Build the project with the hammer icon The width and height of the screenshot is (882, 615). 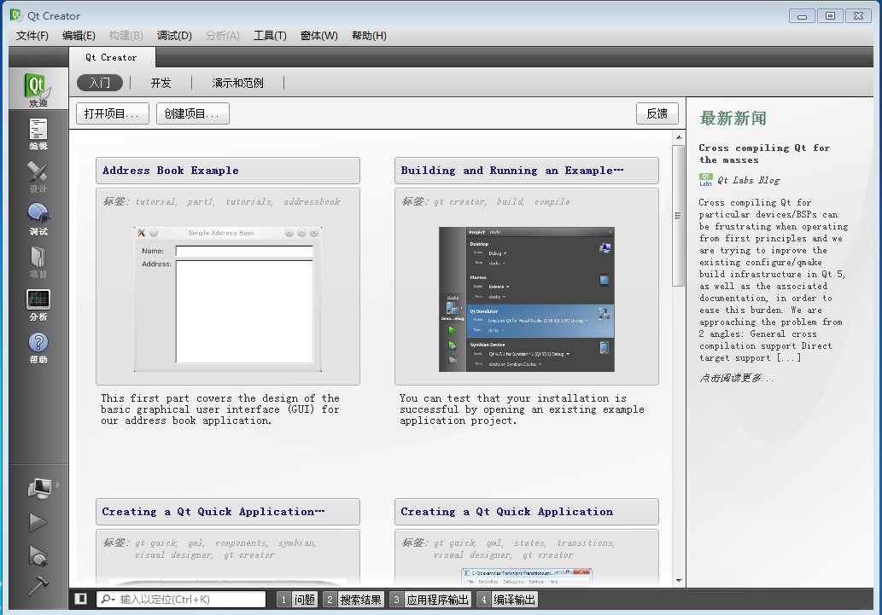tap(38, 585)
